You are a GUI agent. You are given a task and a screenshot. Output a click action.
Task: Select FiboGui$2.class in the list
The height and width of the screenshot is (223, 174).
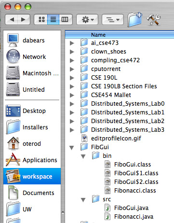(136, 182)
